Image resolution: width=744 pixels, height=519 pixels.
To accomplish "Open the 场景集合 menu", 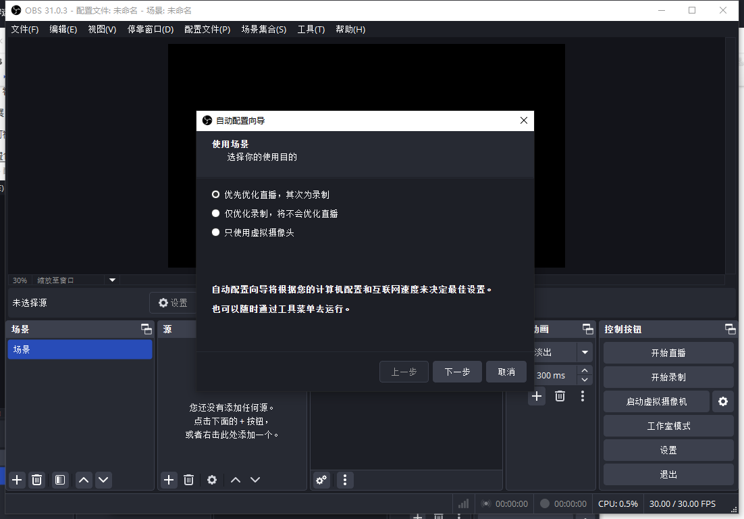I will [264, 29].
